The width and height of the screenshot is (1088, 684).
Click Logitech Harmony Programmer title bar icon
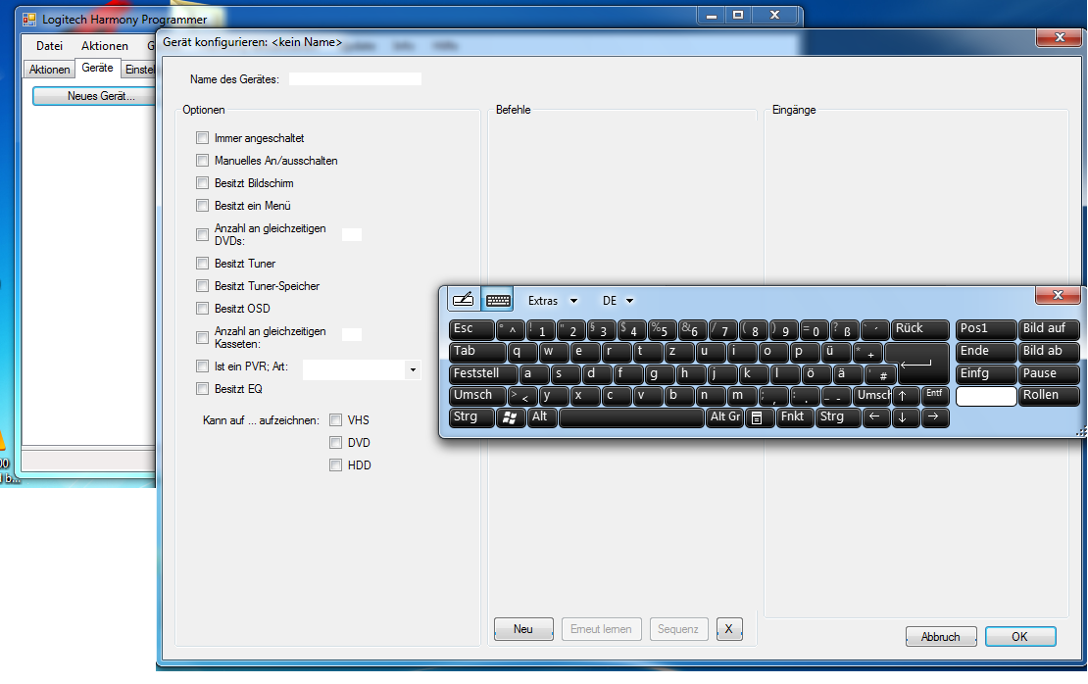[x=29, y=20]
